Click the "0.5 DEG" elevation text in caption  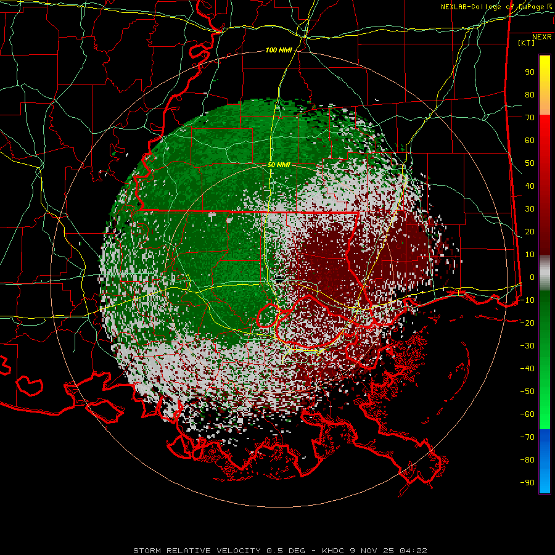[x=286, y=551]
